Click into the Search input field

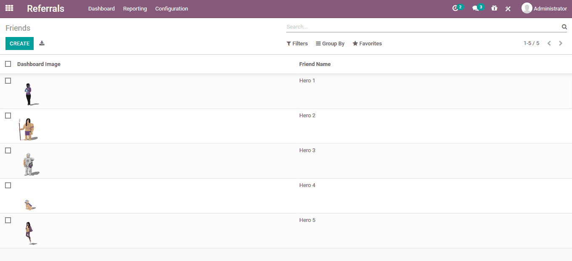coord(423,27)
